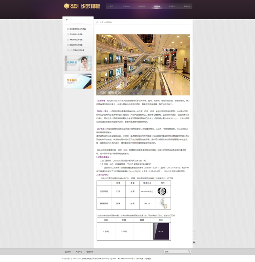The image size is (255, 262).
Task: Go to 关于我们 in the top navigation
Action: point(172,7)
